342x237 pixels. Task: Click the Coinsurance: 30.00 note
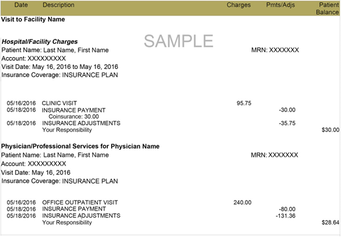[73, 117]
